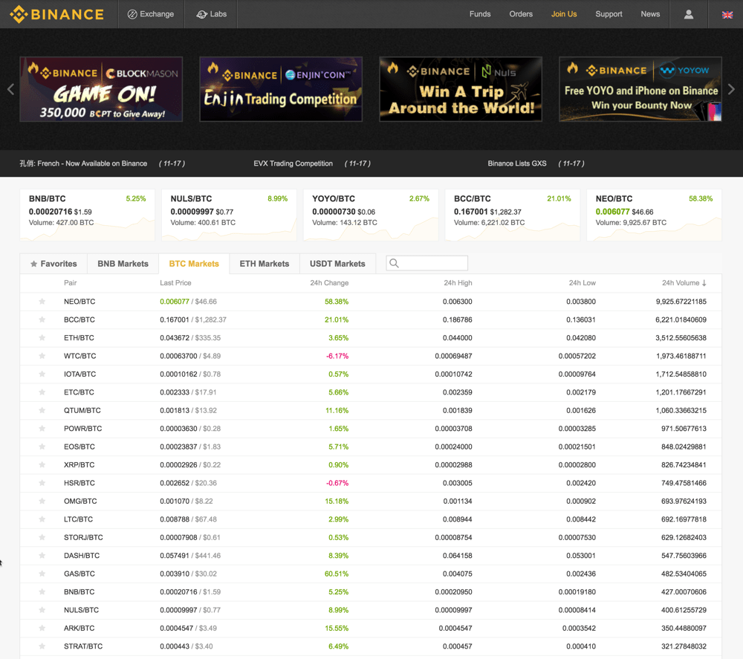Open French Now Available announcement
This screenshot has width=743, height=659.
(83, 163)
